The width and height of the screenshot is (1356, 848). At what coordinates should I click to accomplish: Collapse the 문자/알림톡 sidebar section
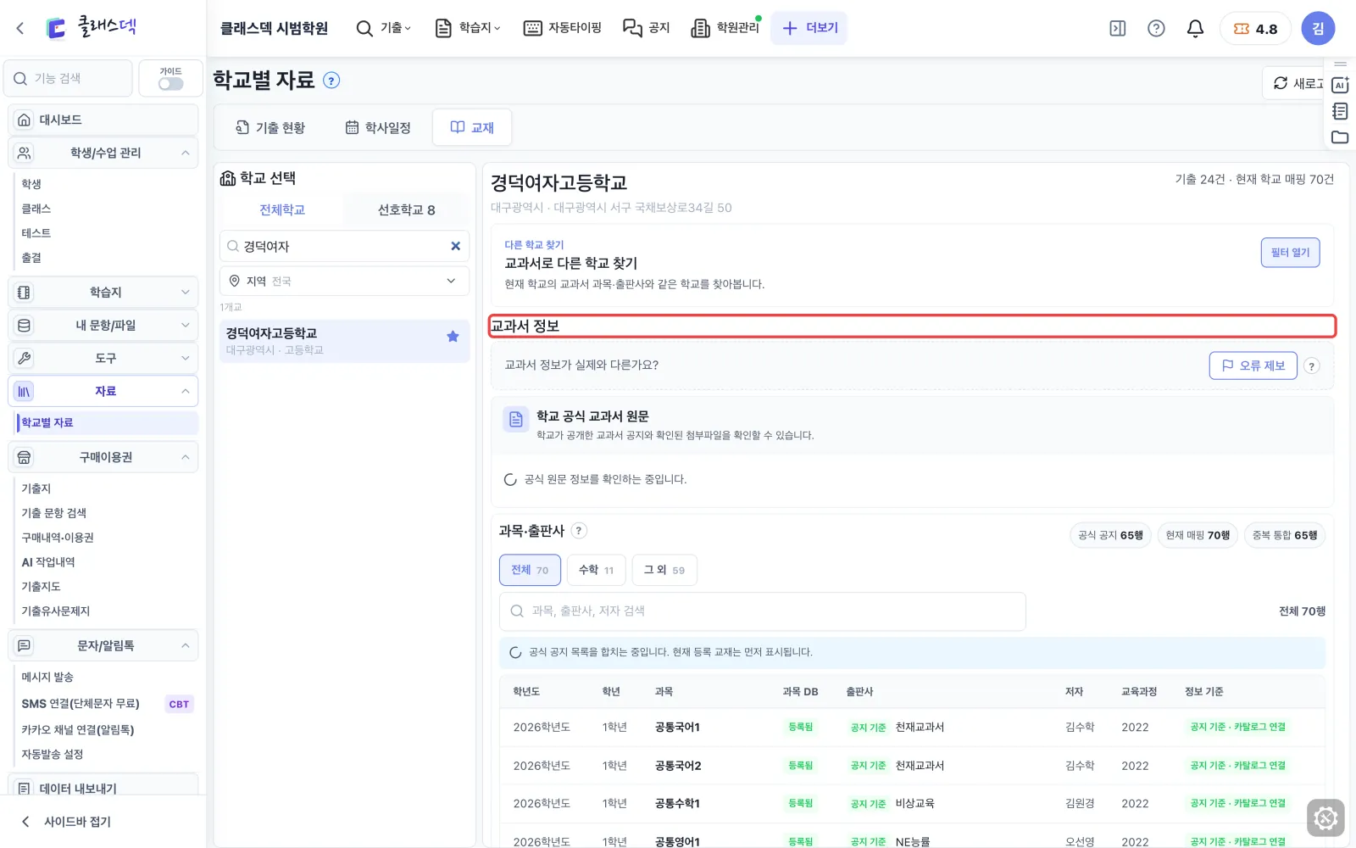coord(103,645)
